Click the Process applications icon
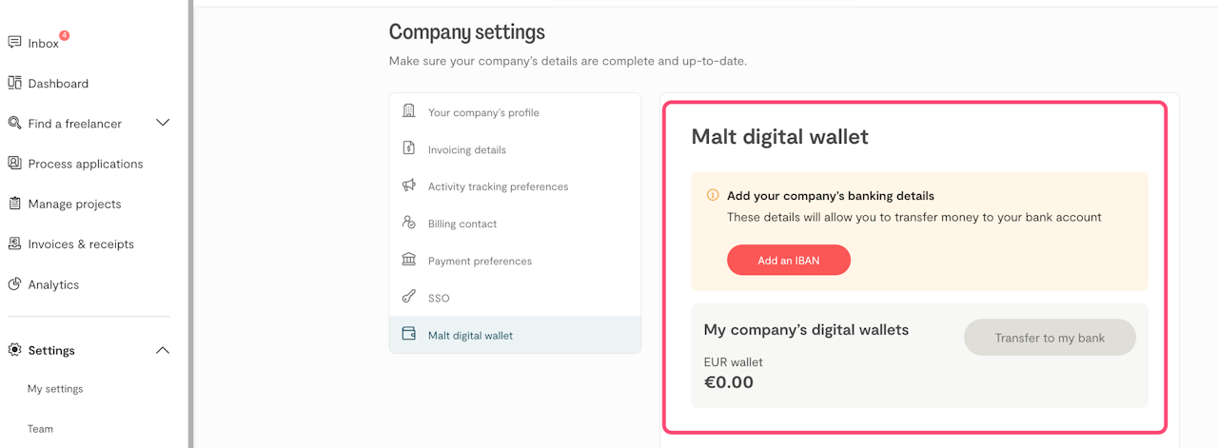1218x448 pixels. pos(14,164)
